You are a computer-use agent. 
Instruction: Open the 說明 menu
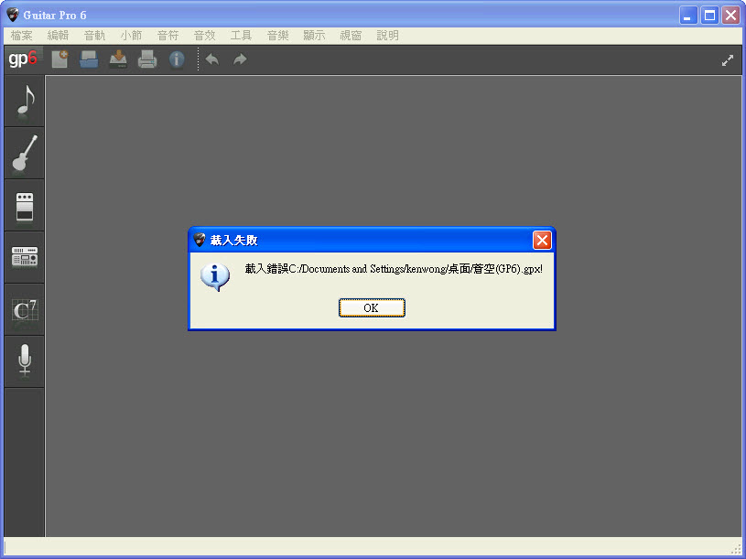(x=388, y=35)
